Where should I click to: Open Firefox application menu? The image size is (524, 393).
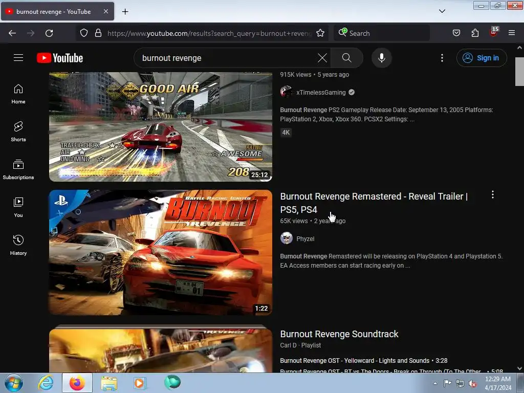coord(512,33)
